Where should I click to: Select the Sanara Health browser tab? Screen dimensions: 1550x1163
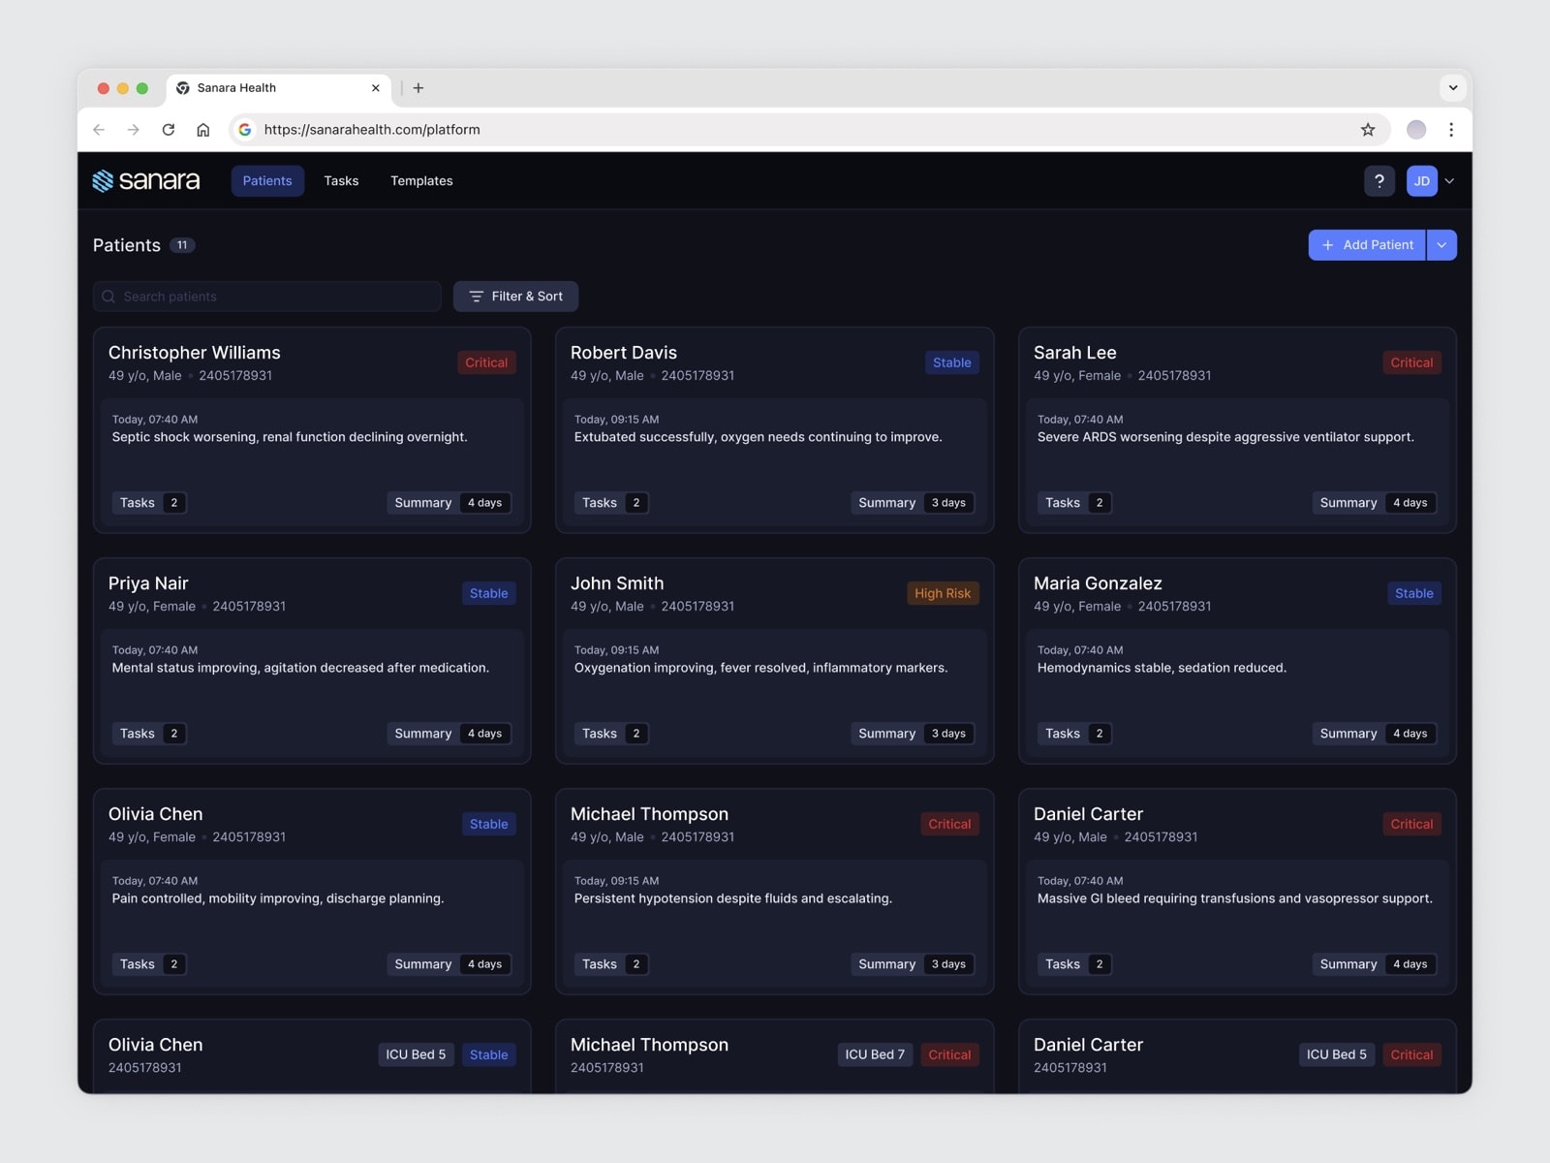tap(279, 88)
